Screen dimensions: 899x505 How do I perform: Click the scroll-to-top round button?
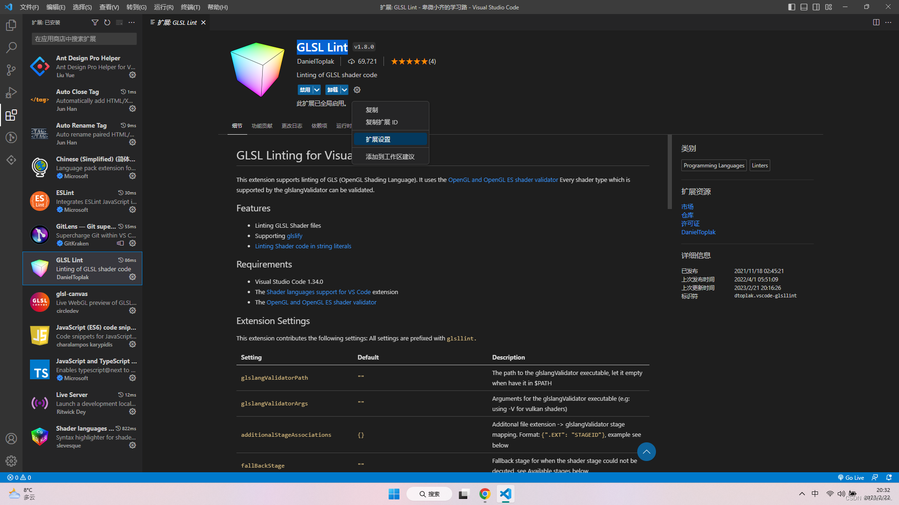click(x=646, y=452)
